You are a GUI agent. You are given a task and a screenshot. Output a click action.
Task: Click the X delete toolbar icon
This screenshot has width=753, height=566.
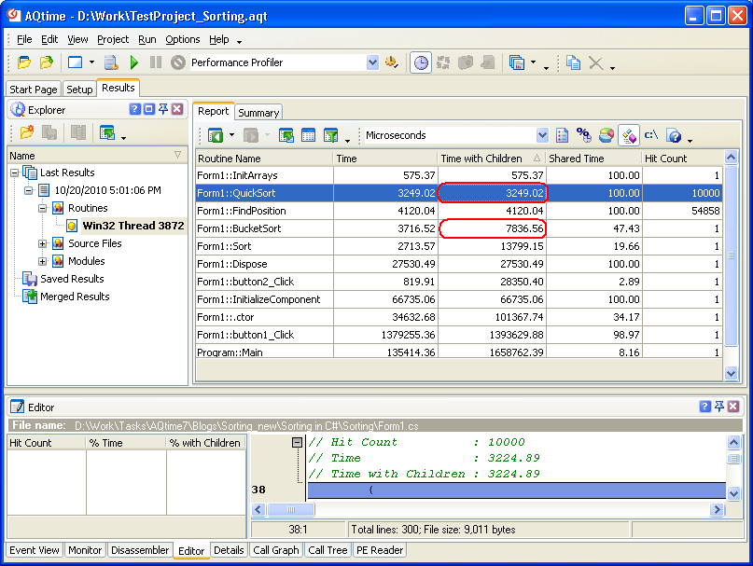tap(596, 62)
